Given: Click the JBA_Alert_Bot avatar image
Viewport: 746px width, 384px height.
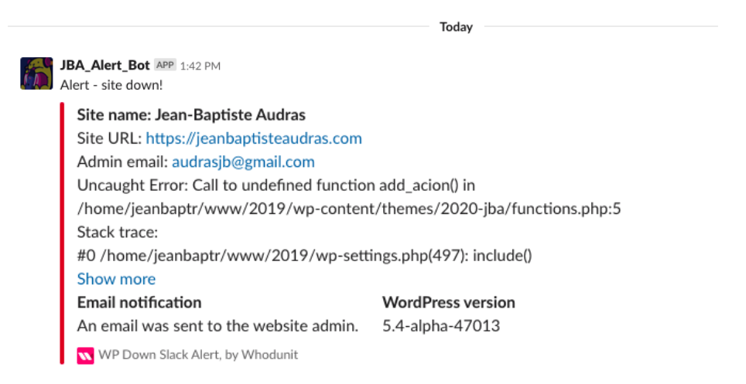Looking at the screenshot, I should point(36,73).
